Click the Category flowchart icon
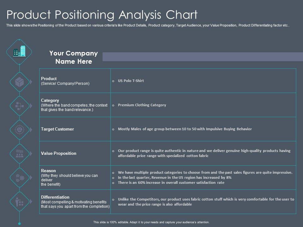The image size is (303, 227). point(19,106)
